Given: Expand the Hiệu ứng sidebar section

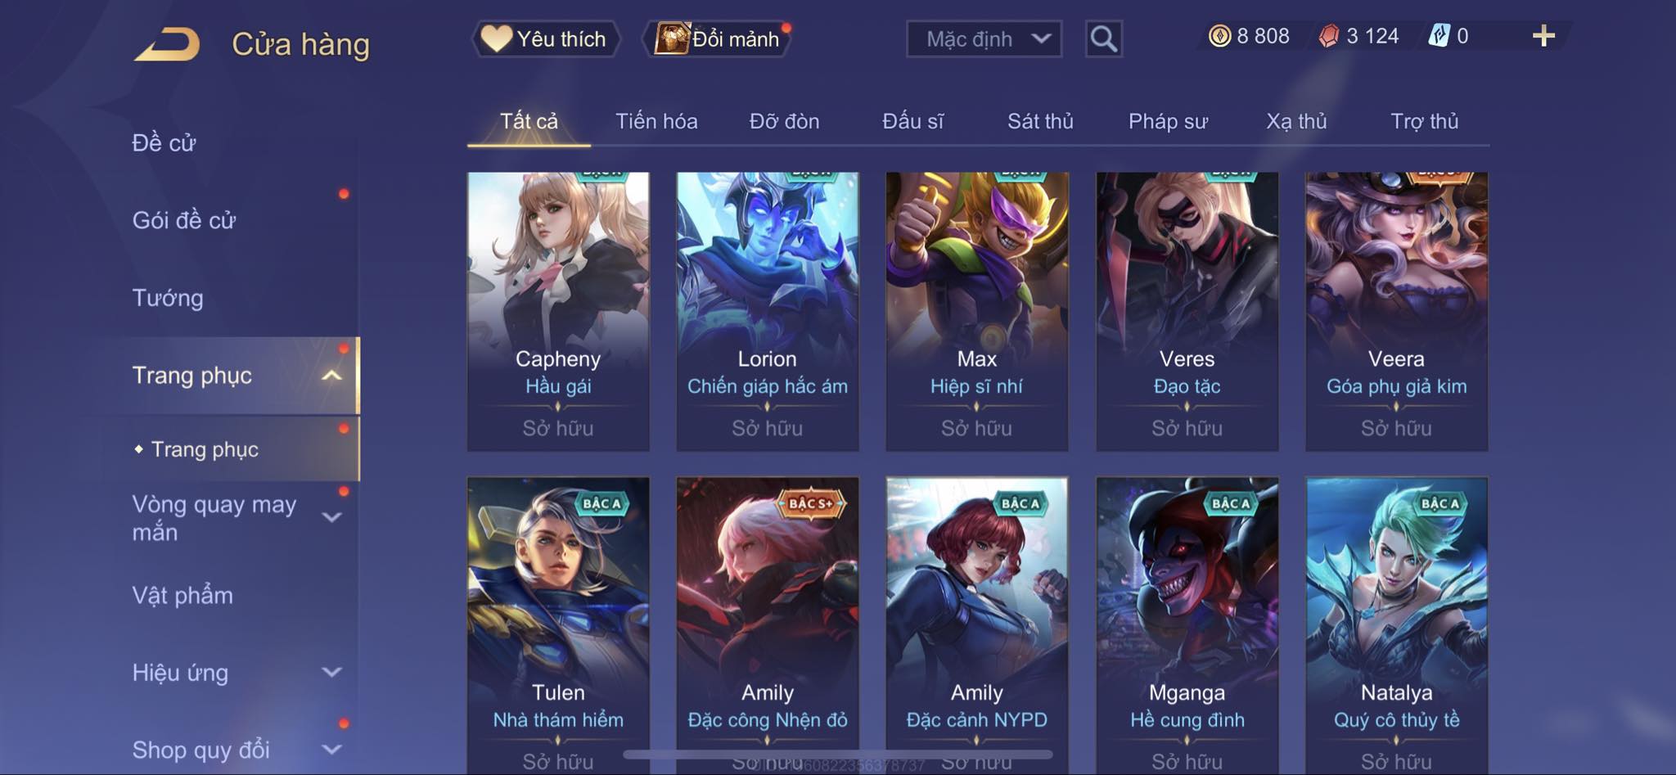Looking at the screenshot, I should (331, 673).
